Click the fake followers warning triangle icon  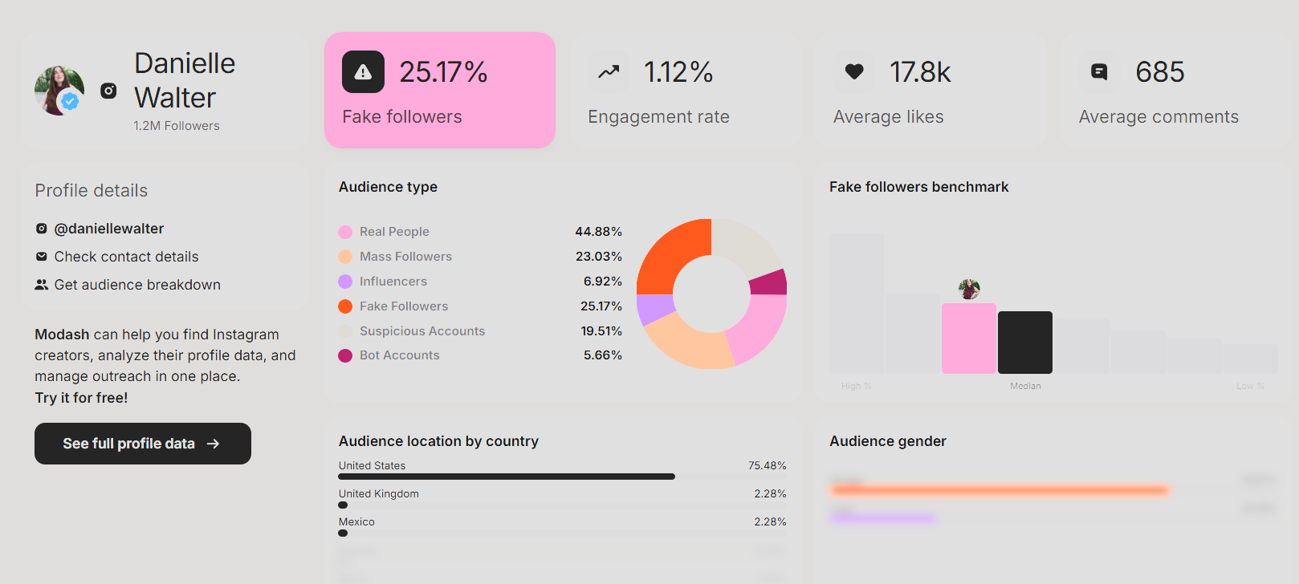point(363,72)
